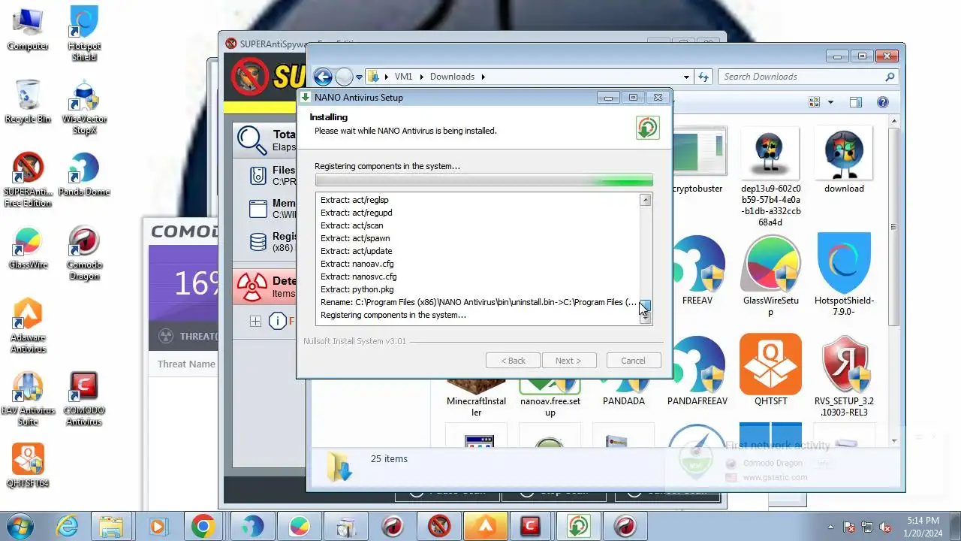Switch to NANO Antivirus Setup taskbar button
Viewport: 961px width, 541px height.
pyautogui.click(x=577, y=526)
